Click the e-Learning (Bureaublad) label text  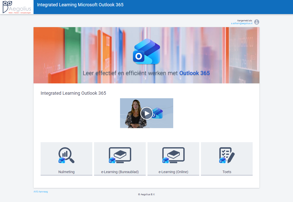[120, 172]
